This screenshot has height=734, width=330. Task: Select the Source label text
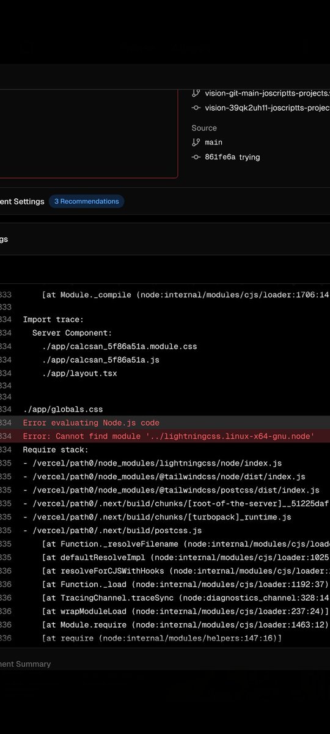click(x=204, y=128)
